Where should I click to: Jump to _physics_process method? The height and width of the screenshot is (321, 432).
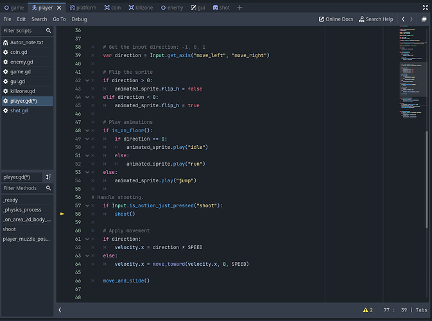27,210
